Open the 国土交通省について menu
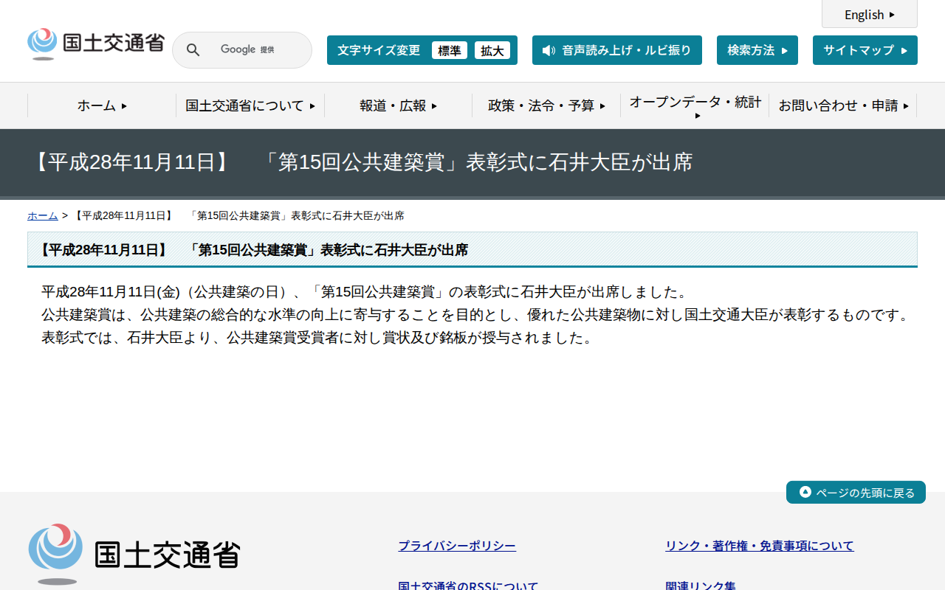 click(250, 105)
